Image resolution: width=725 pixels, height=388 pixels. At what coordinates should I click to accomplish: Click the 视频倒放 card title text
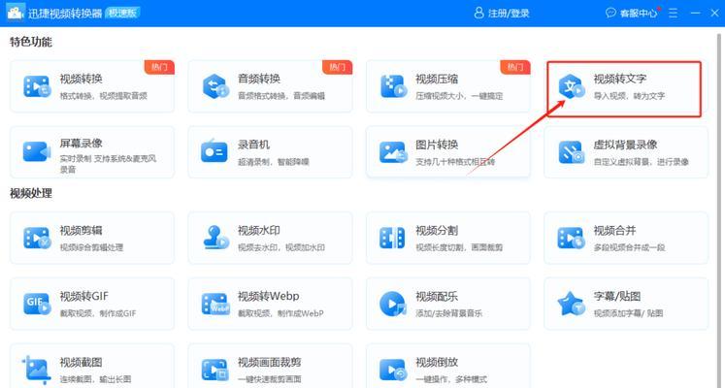pos(437,362)
